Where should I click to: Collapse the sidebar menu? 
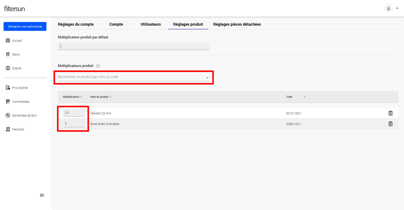tap(42, 195)
